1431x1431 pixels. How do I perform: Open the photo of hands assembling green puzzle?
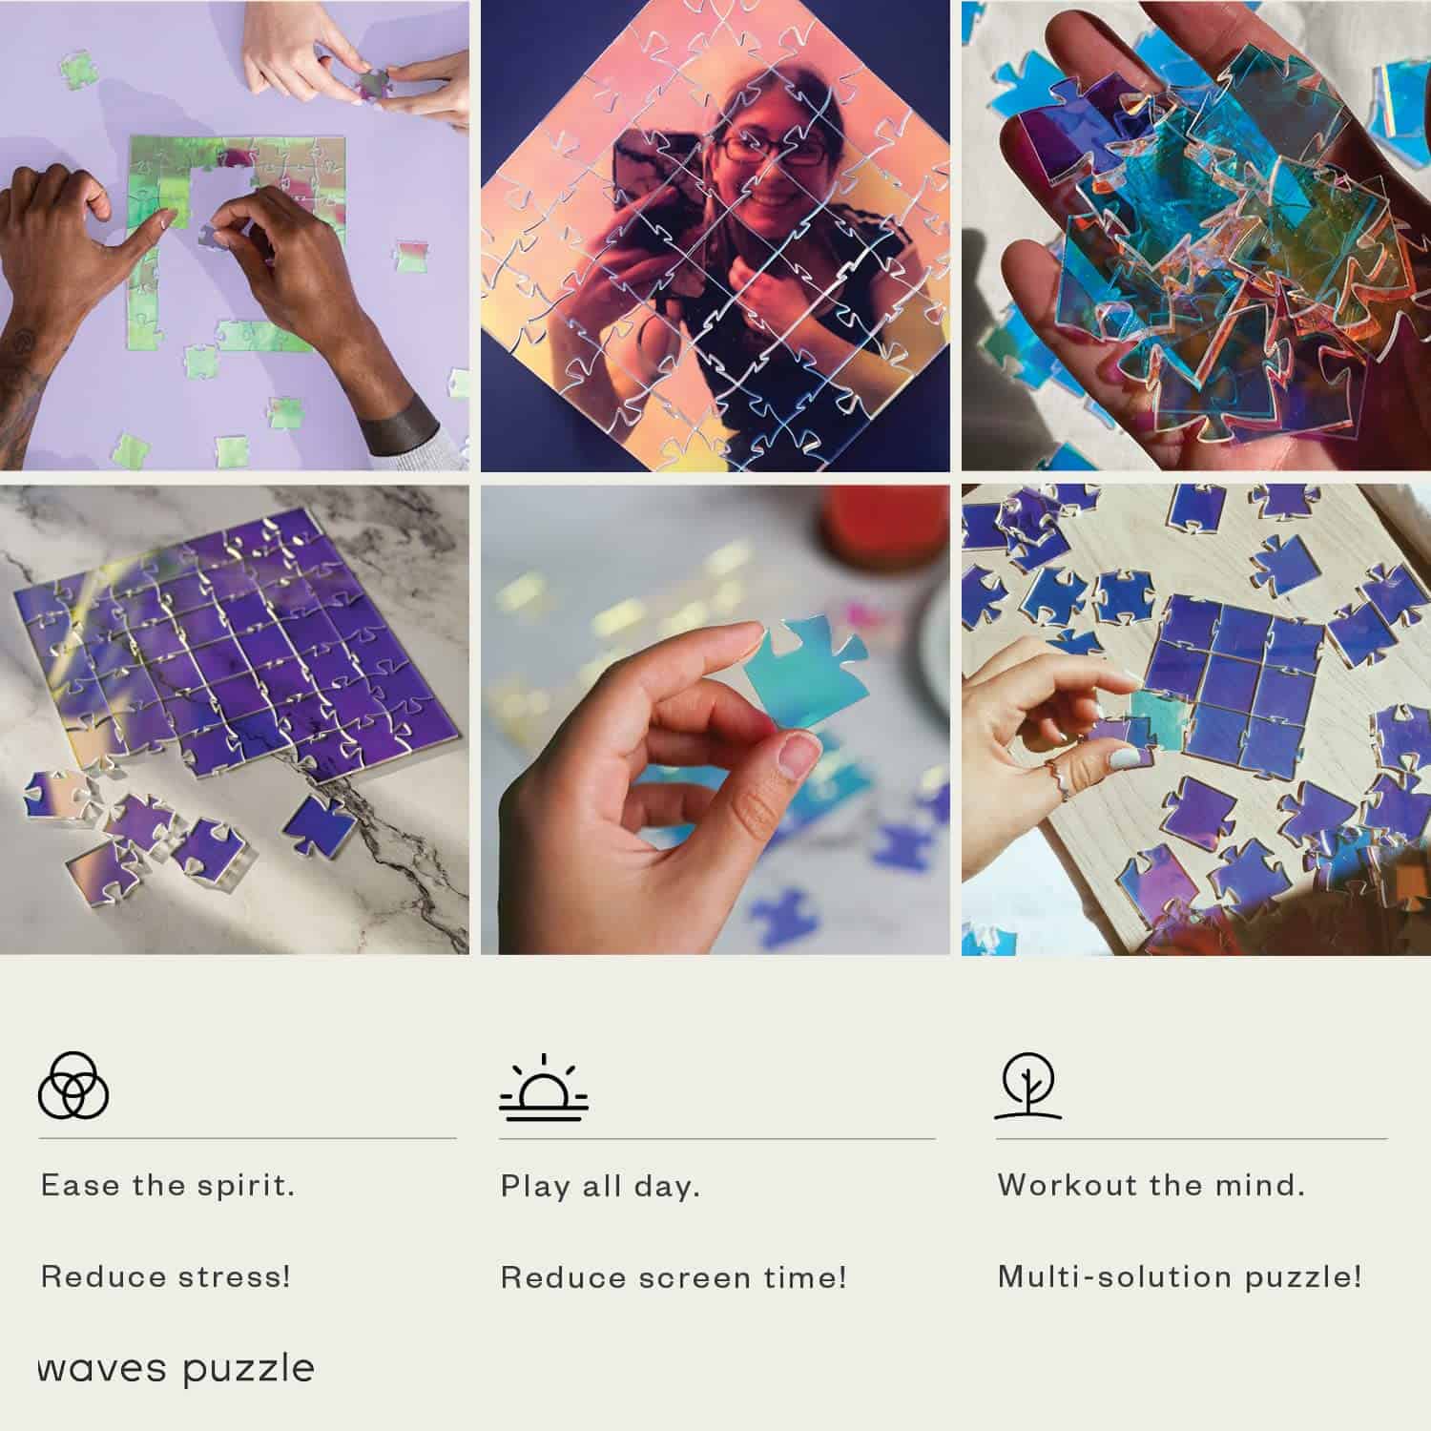[235, 236]
